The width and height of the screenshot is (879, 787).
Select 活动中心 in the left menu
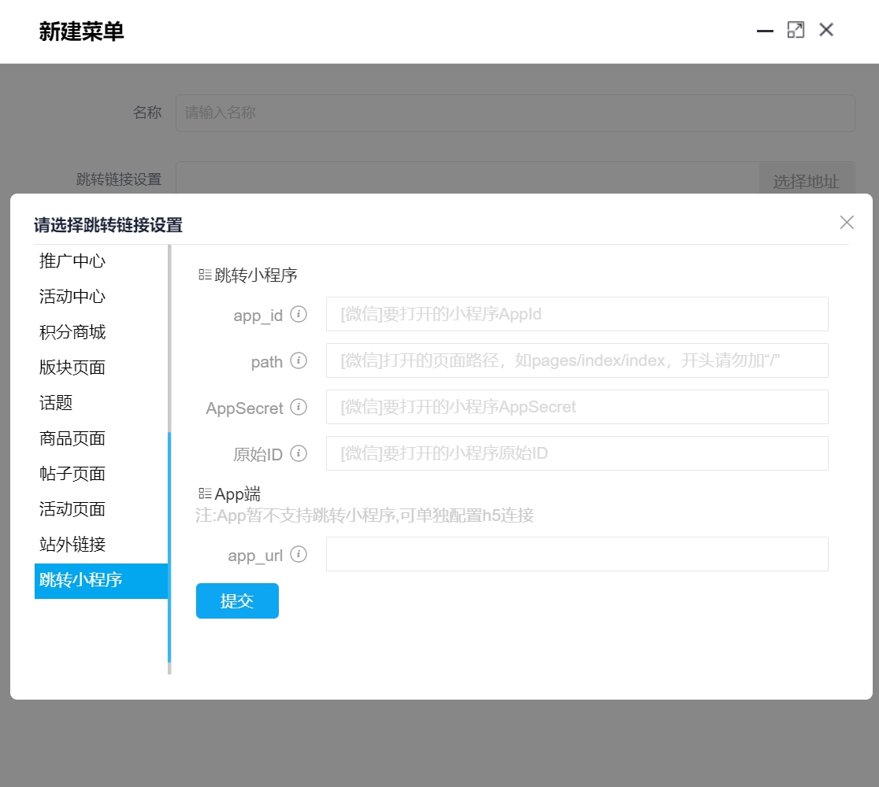[101, 297]
